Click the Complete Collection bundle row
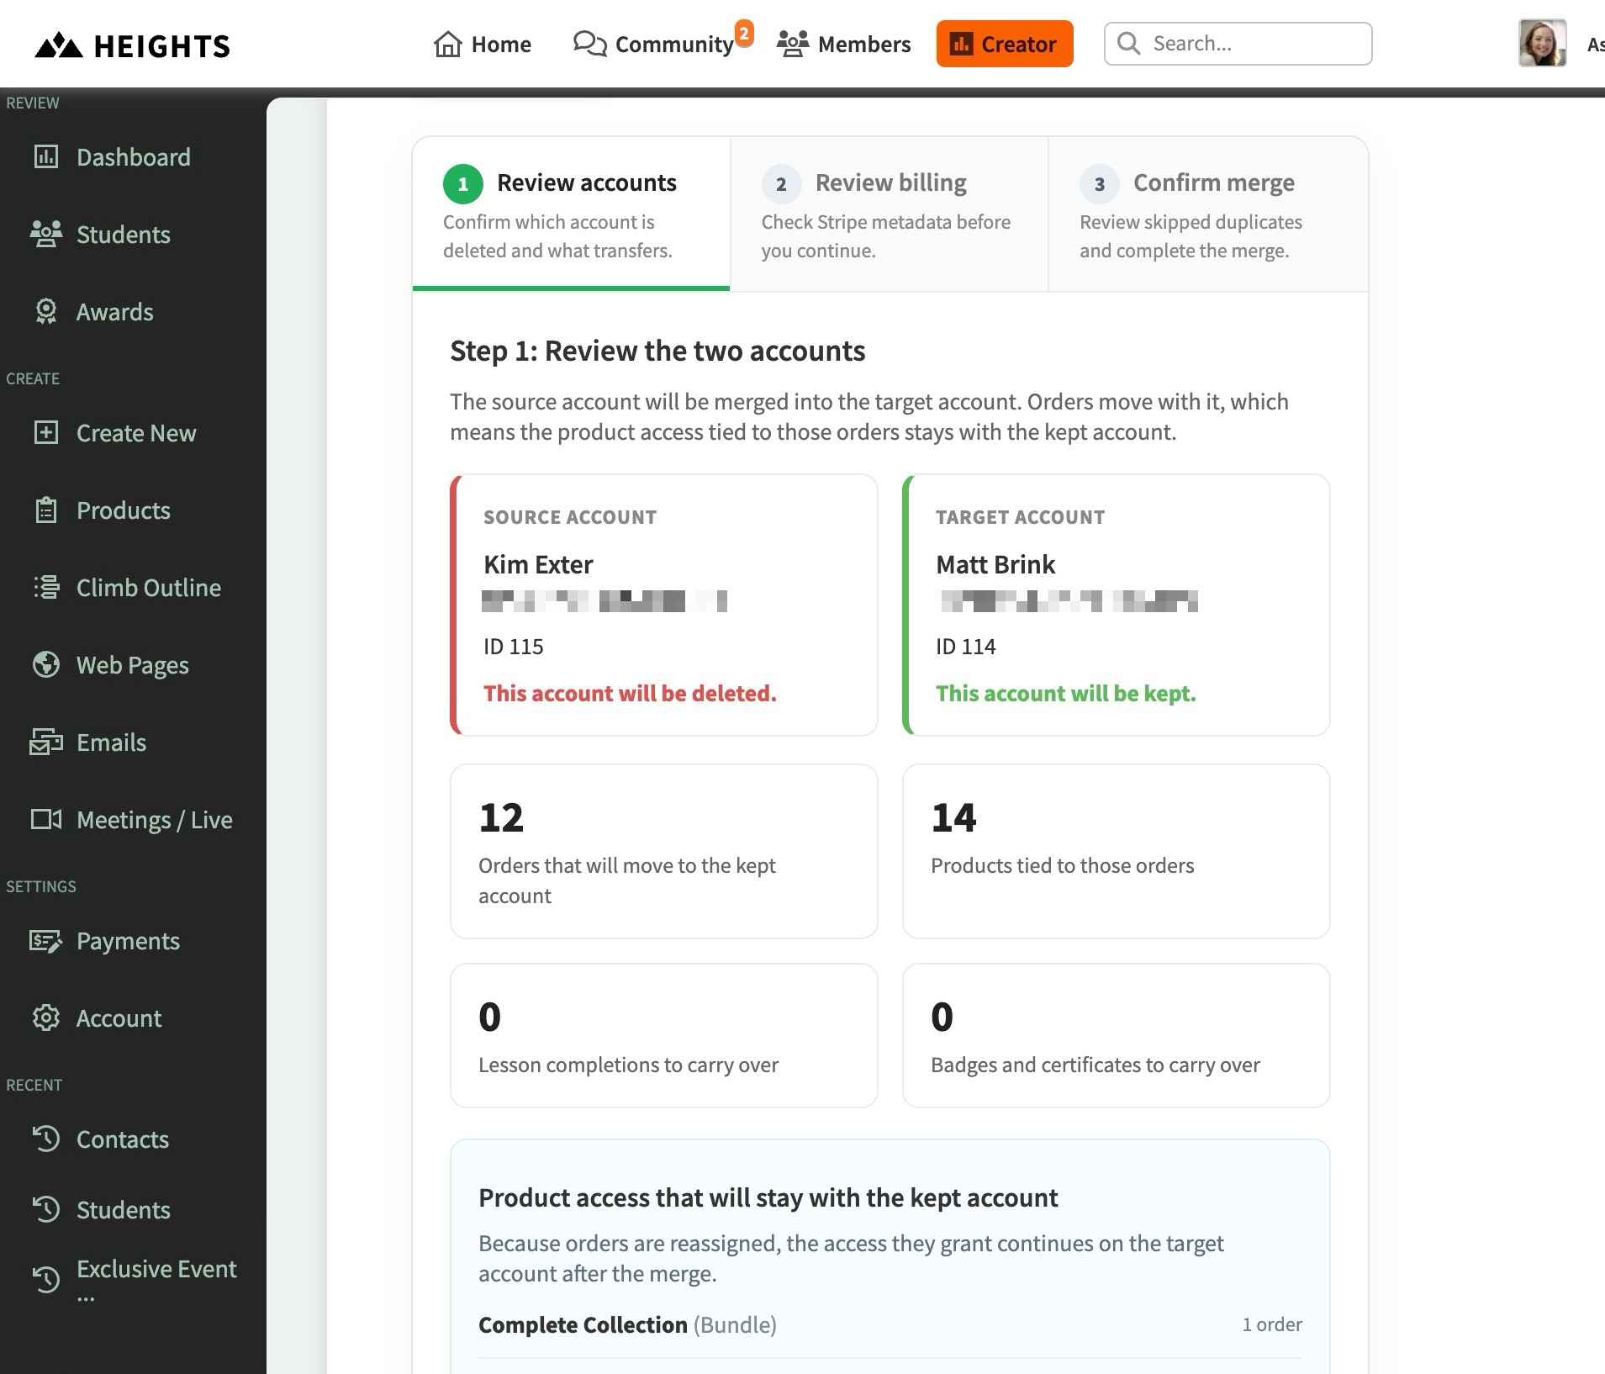1605x1374 pixels. [x=890, y=1324]
